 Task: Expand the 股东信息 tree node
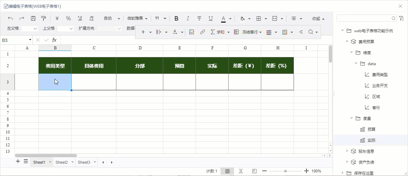(347, 151)
